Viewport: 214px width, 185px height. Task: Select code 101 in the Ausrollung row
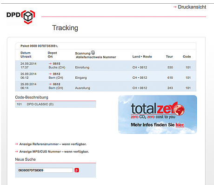click(188, 88)
